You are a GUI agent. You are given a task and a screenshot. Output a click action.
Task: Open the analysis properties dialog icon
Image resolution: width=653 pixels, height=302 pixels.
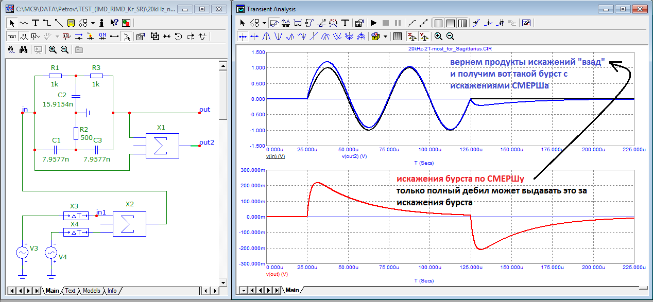[359, 23]
